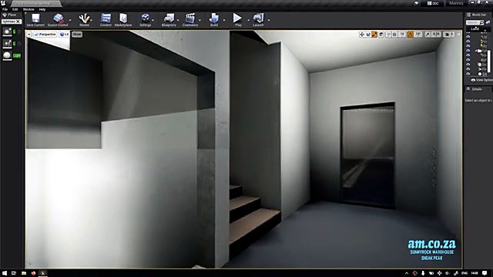Open viewport options dropdown arrow

coord(29,34)
